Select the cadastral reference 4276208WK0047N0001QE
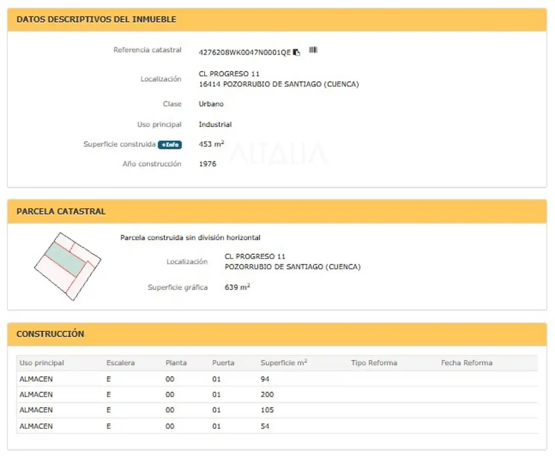 pyautogui.click(x=245, y=52)
